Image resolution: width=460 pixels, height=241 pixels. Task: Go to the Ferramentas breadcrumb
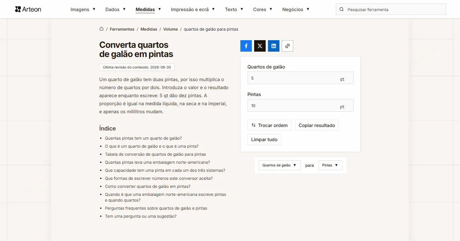122,29
